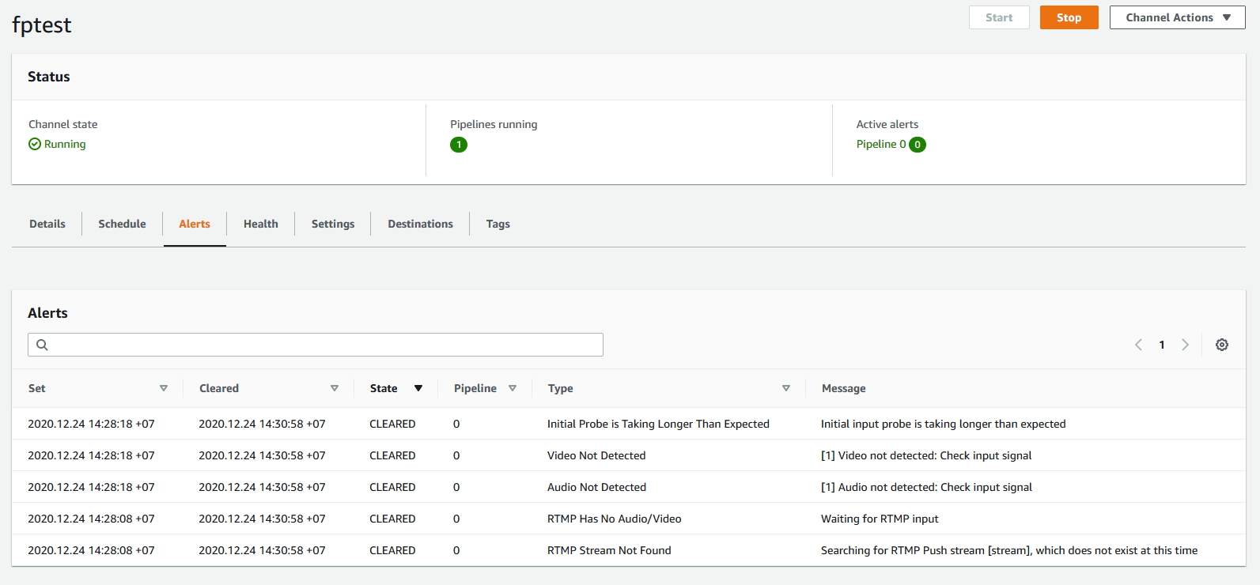Open the Destinations tab
Viewport: 1260px width, 585px height.
(x=420, y=224)
